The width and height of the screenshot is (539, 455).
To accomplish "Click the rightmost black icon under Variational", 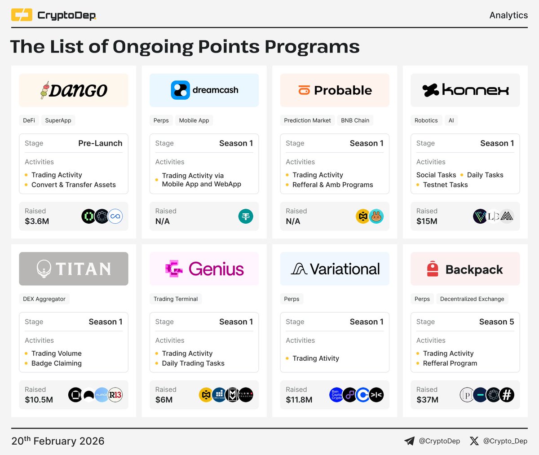I will (x=376, y=395).
